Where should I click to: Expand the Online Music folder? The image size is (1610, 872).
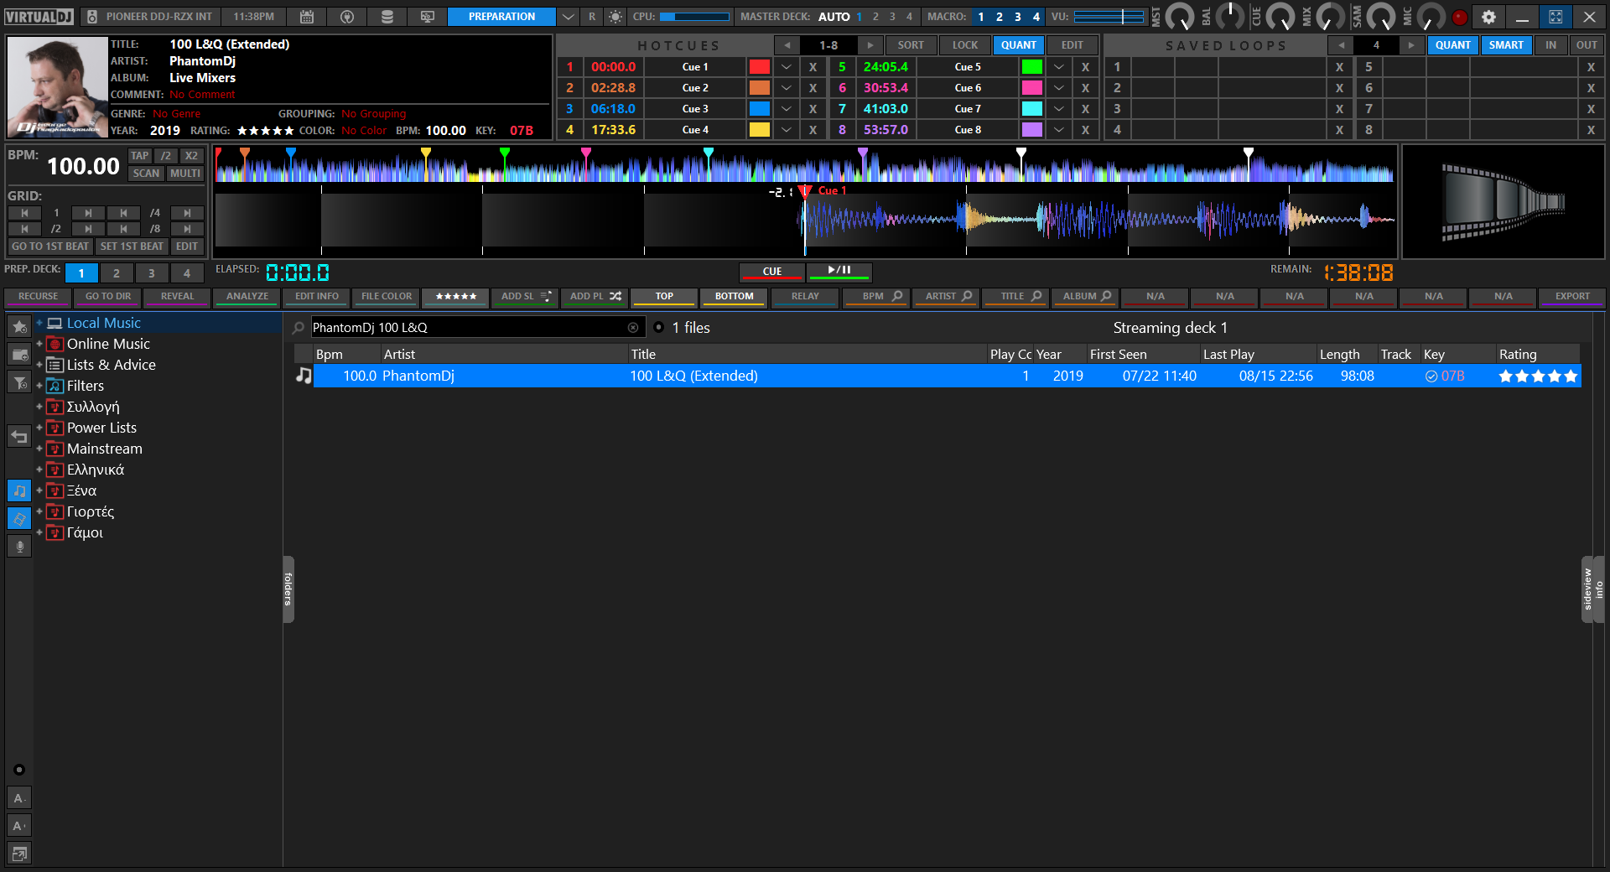pyautogui.click(x=39, y=344)
